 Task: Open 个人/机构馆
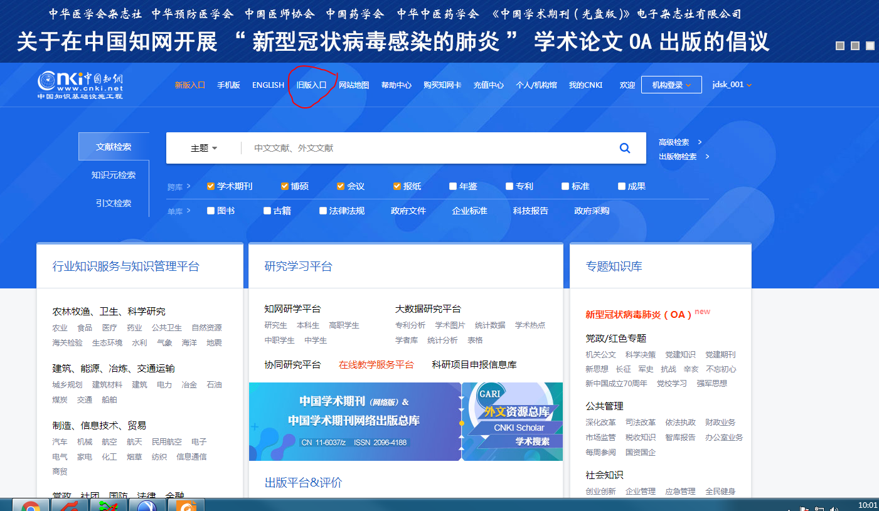click(x=536, y=85)
